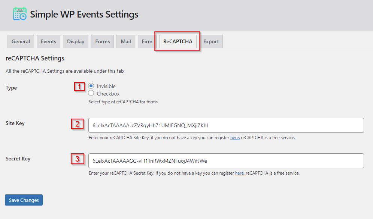Focus the Site Key input field
The image size is (373, 219).
click(226, 125)
